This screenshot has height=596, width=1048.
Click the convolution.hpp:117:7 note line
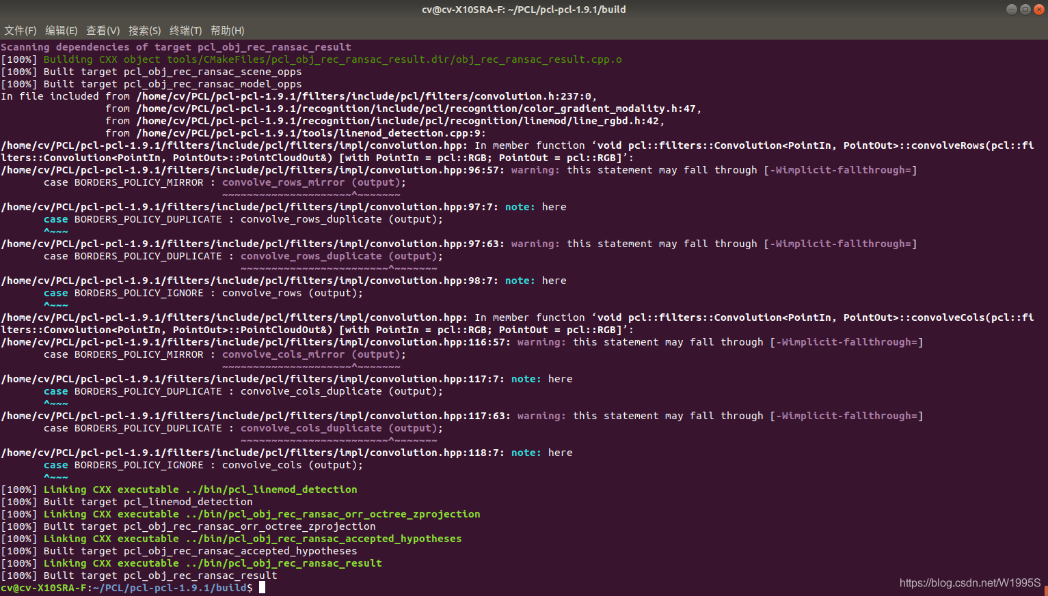[286, 379]
